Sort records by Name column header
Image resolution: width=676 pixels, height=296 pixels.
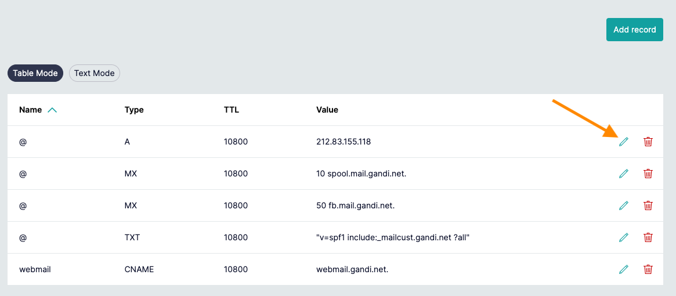click(x=31, y=110)
